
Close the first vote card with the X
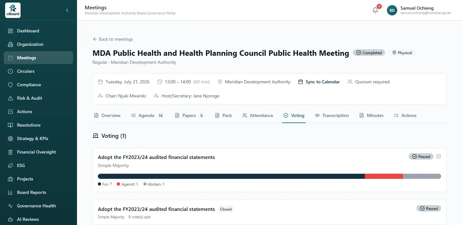pyautogui.click(x=439, y=156)
